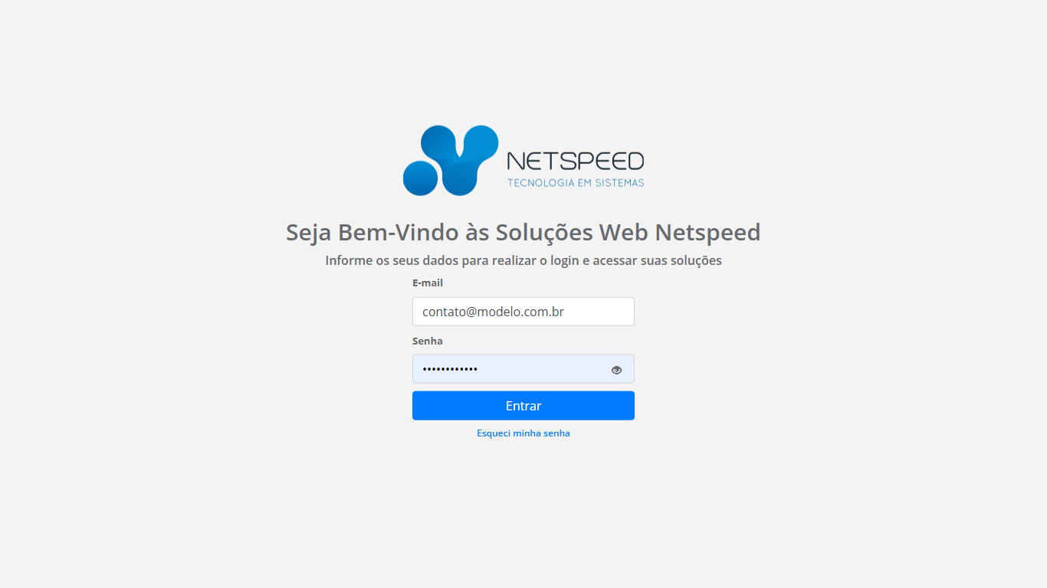Image resolution: width=1047 pixels, height=588 pixels.
Task: Click the word SISTEMAS in the logo tagline
Action: tap(620, 183)
